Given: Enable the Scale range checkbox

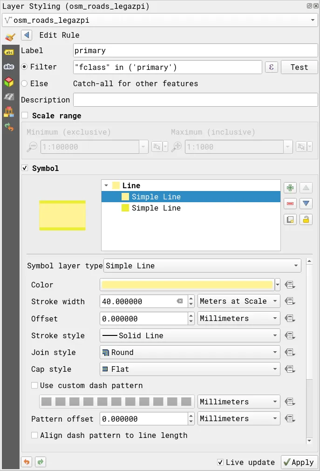Looking at the screenshot, I should pos(25,116).
